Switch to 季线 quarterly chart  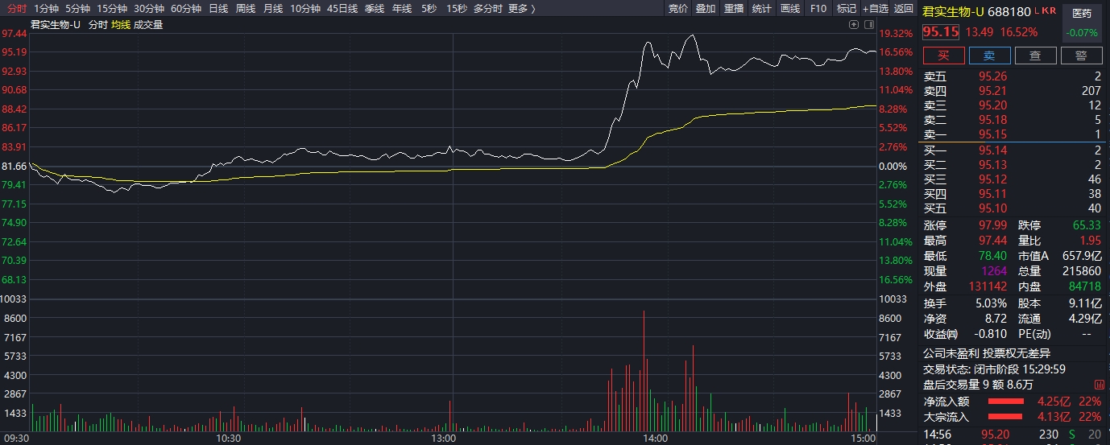click(x=375, y=9)
